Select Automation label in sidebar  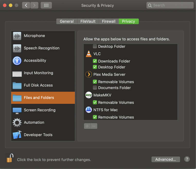(x=34, y=122)
